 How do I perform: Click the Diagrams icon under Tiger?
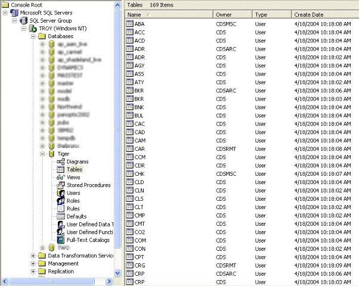[61, 161]
